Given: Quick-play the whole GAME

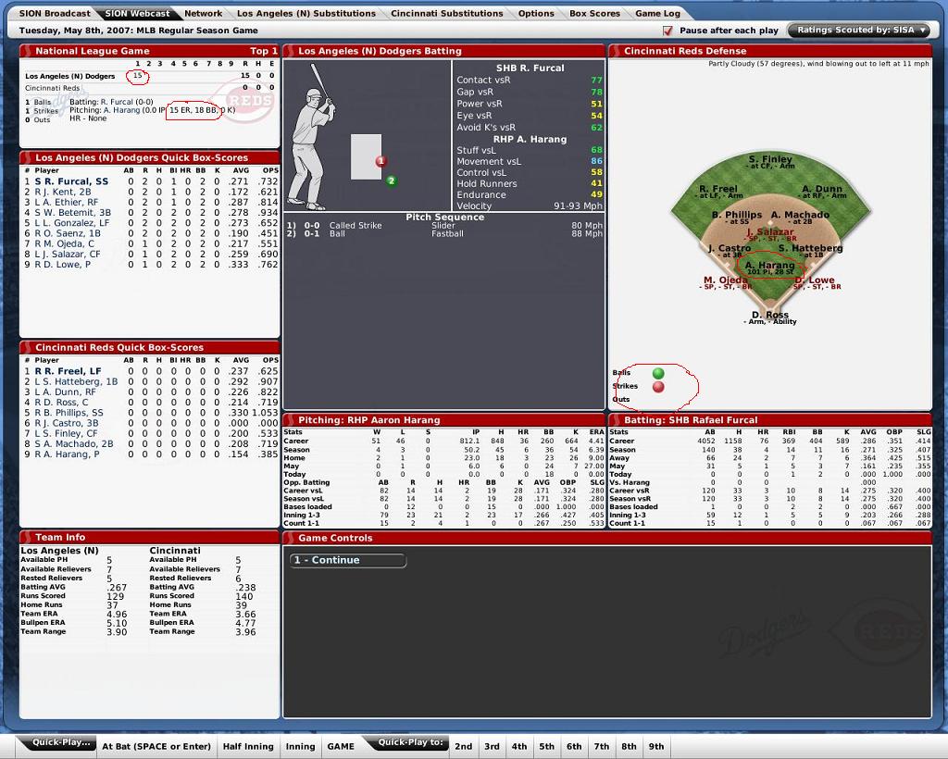Looking at the screenshot, I should click(341, 746).
